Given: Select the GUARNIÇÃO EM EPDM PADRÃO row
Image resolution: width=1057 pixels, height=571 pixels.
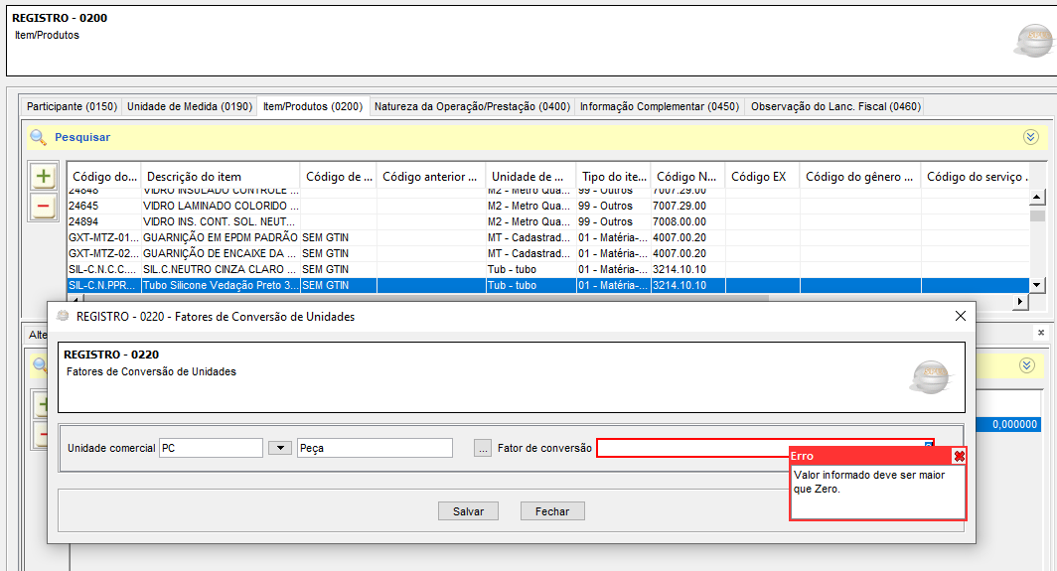Looking at the screenshot, I should [x=220, y=237].
